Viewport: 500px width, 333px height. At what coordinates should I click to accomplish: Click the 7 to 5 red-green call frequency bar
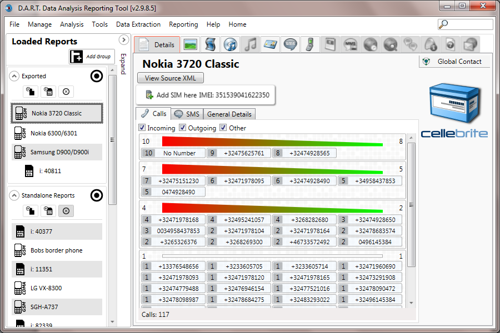click(272, 169)
